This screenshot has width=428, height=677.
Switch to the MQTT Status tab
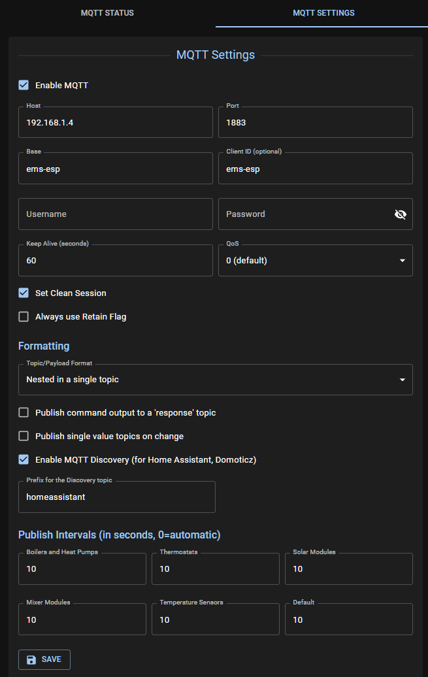coord(107,13)
